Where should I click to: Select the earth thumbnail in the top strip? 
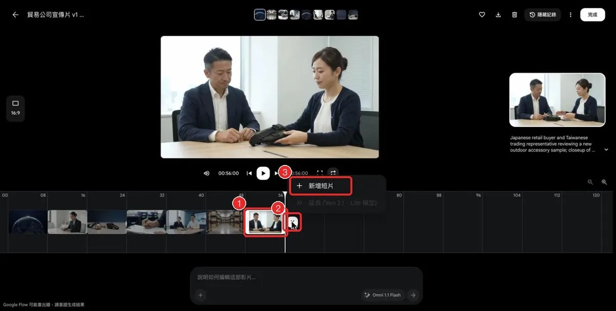[260, 15]
